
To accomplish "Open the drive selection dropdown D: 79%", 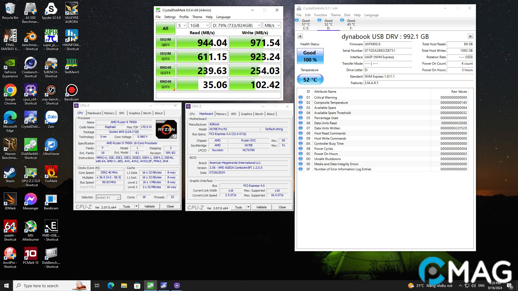I will pyautogui.click(x=236, y=25).
